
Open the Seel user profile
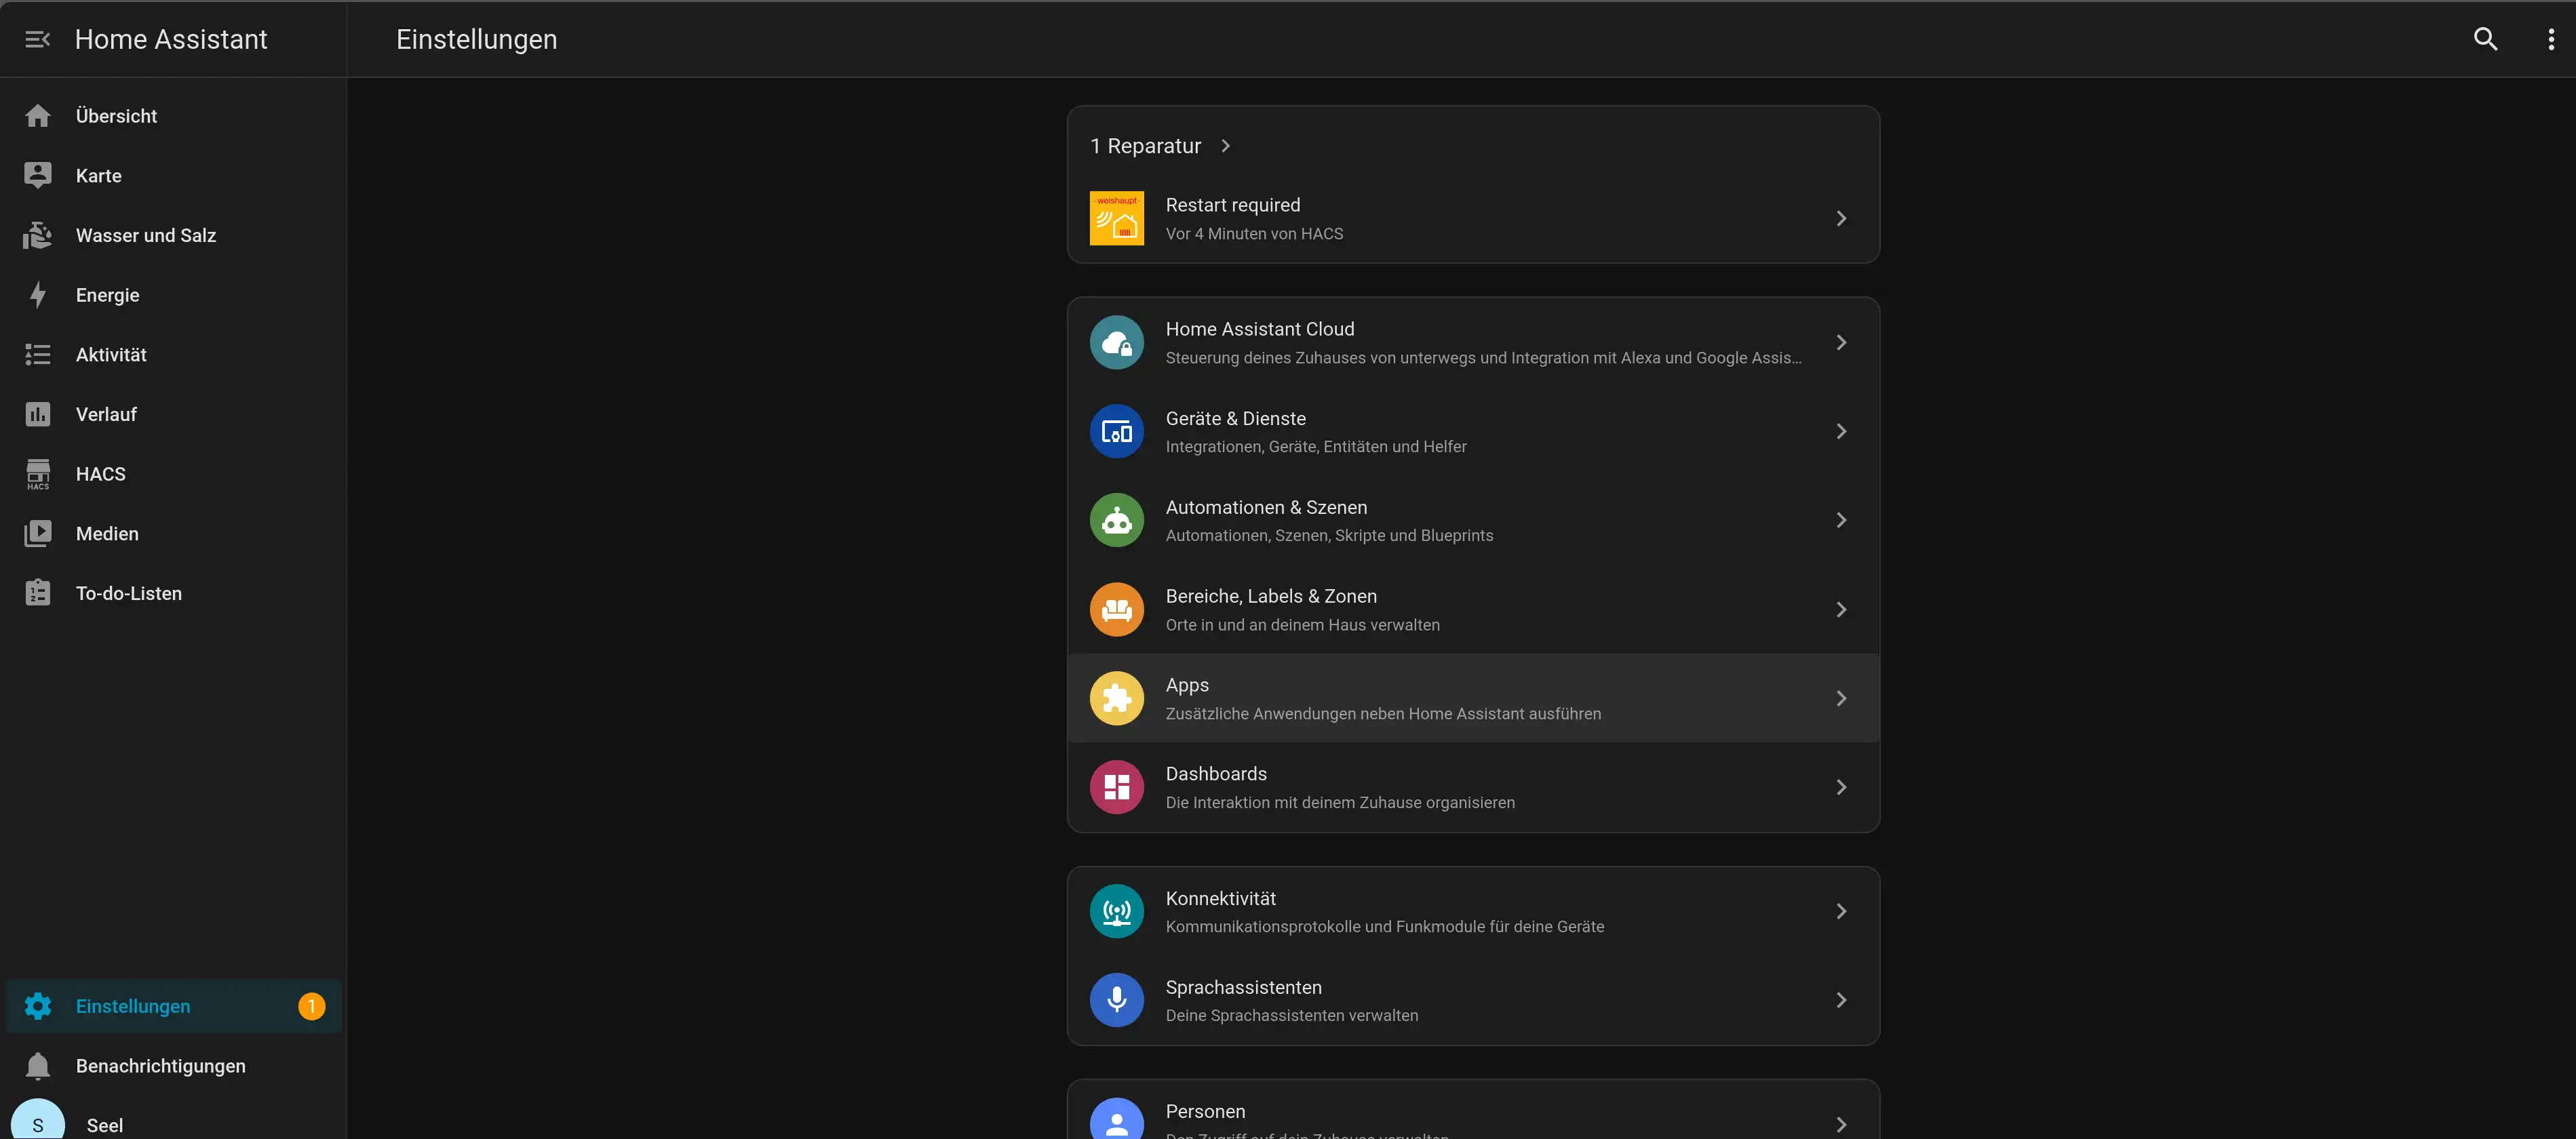(173, 1124)
